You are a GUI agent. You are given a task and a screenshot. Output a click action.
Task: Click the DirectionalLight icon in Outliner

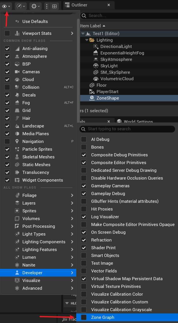pyautogui.click(x=96, y=46)
